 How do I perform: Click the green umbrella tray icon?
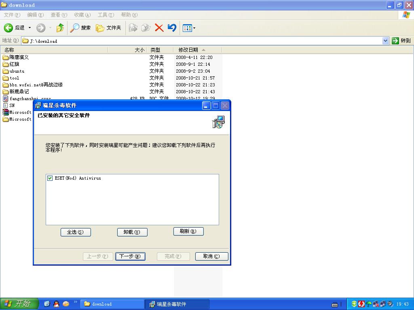click(x=369, y=304)
